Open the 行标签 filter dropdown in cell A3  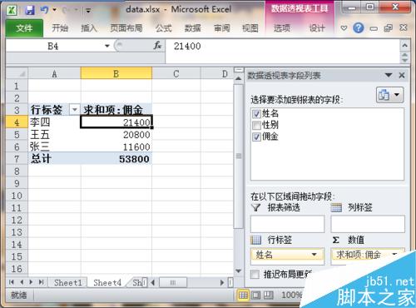pos(75,110)
